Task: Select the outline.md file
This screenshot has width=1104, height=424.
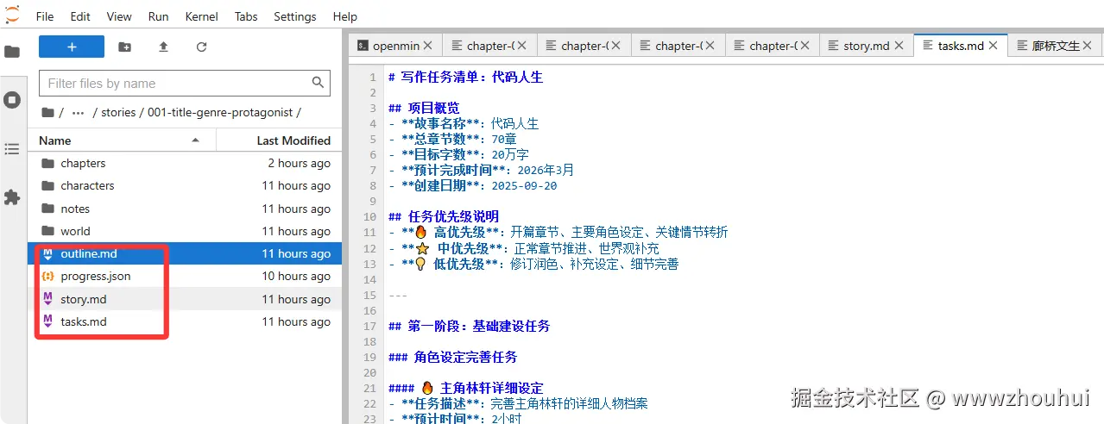Action: point(185,253)
